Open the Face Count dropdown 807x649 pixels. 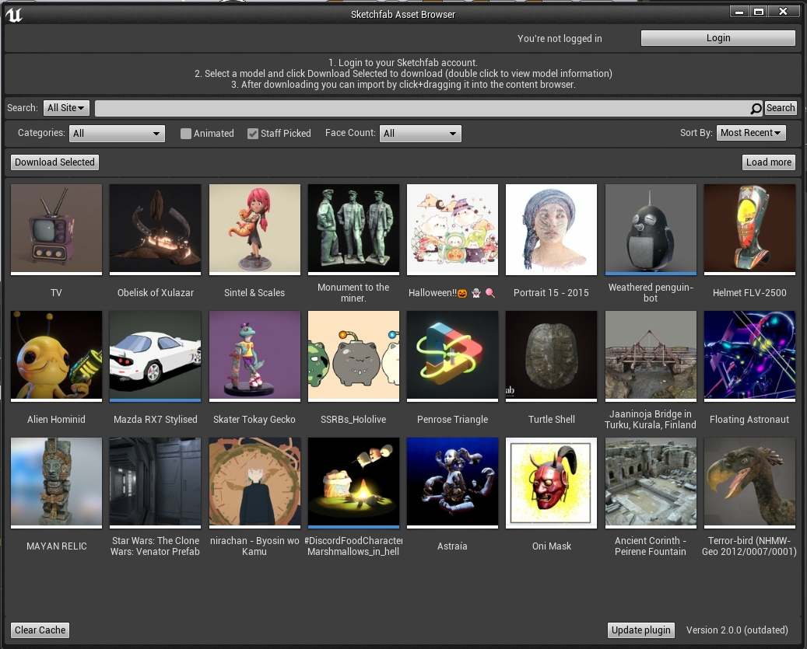click(x=420, y=134)
